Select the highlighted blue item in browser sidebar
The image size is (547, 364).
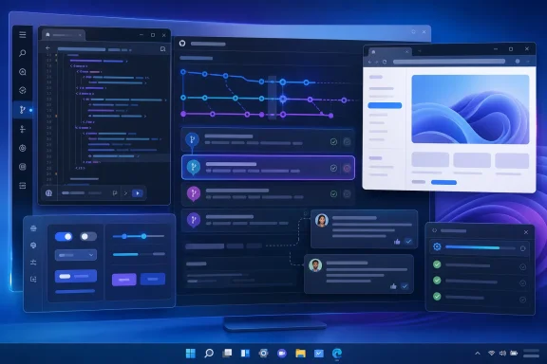(x=385, y=105)
